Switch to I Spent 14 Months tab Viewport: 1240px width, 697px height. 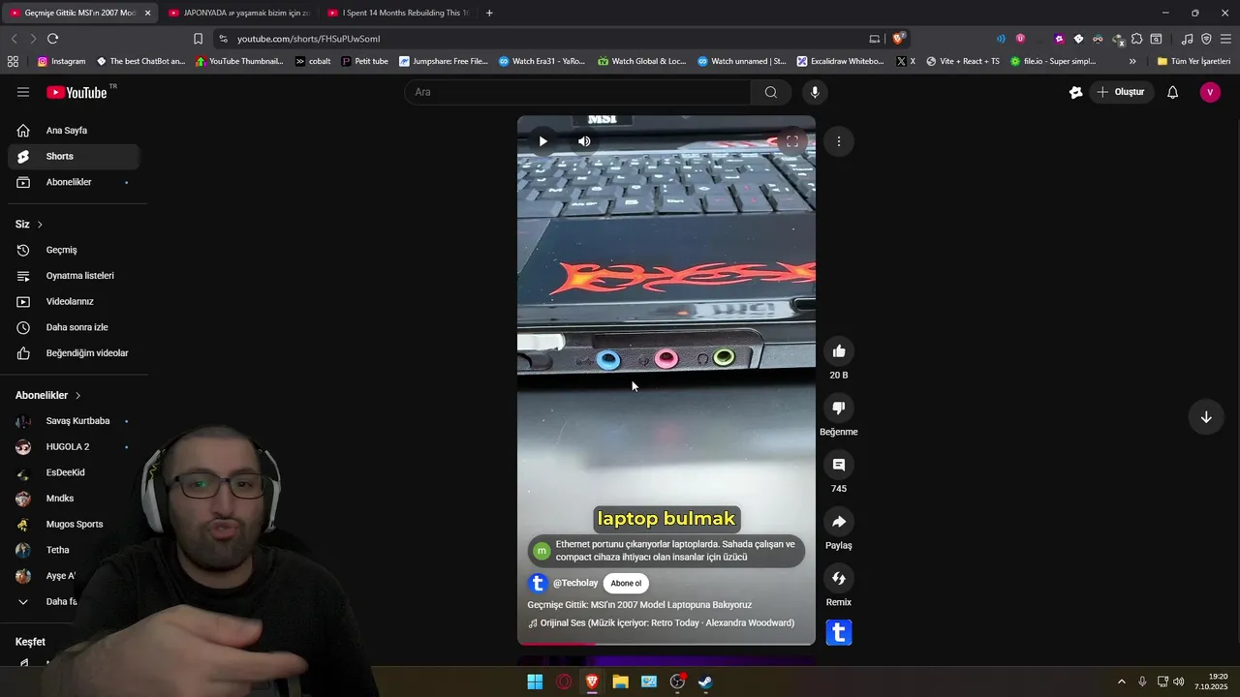397,13
